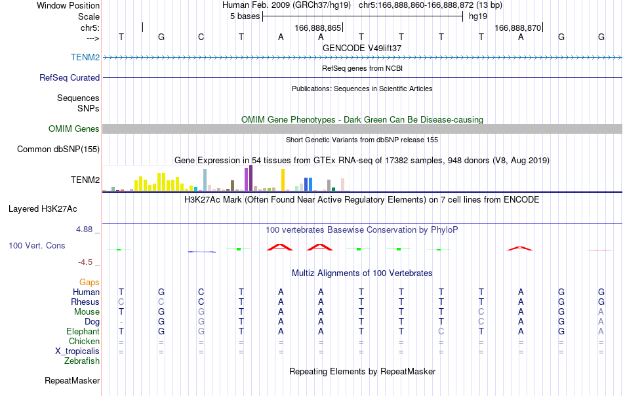Open OMIM Genes track settings label
The height and width of the screenshot is (396, 623).
73,129
